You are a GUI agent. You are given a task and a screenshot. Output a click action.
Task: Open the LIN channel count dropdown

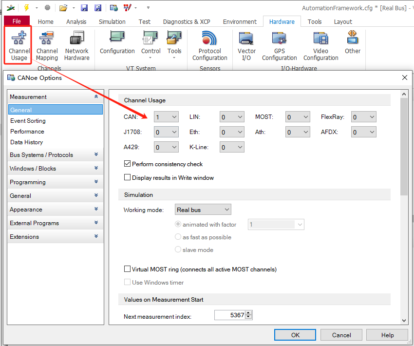(232, 117)
